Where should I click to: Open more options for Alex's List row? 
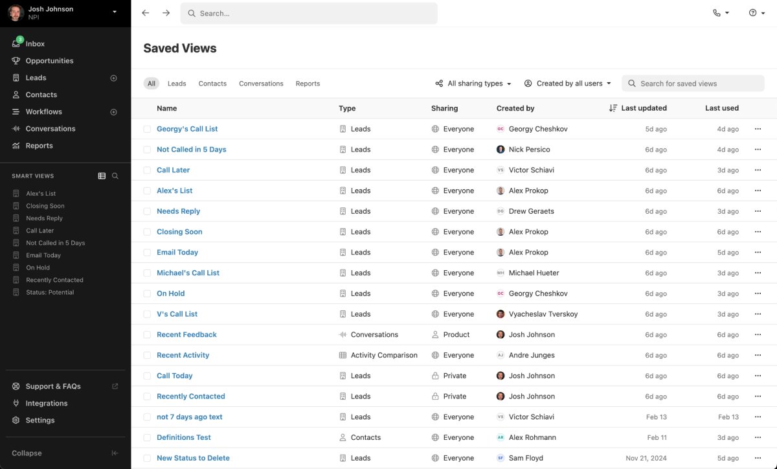point(758,191)
